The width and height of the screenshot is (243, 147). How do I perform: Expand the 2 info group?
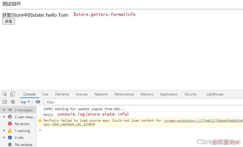point(4,137)
